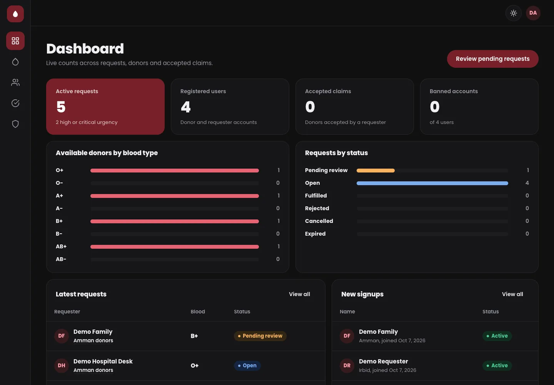Click the DF avatar in New signups
The image size is (554, 385).
347,336
